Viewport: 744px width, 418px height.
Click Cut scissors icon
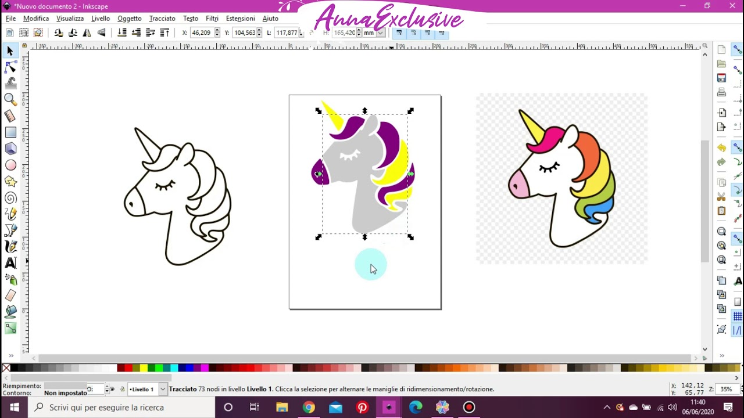721,197
